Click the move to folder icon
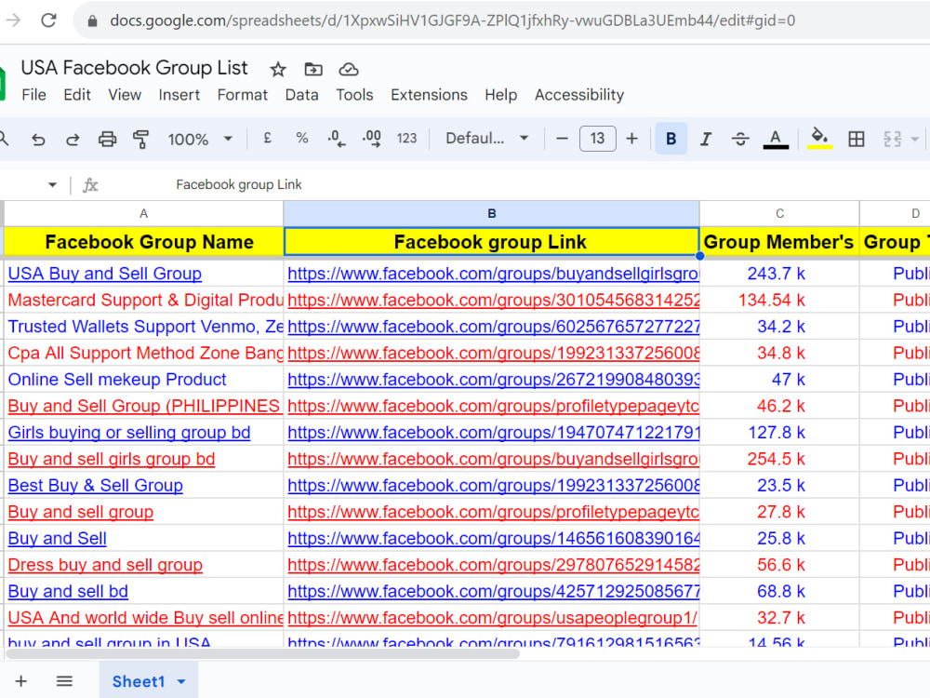930x698 pixels. click(x=313, y=70)
